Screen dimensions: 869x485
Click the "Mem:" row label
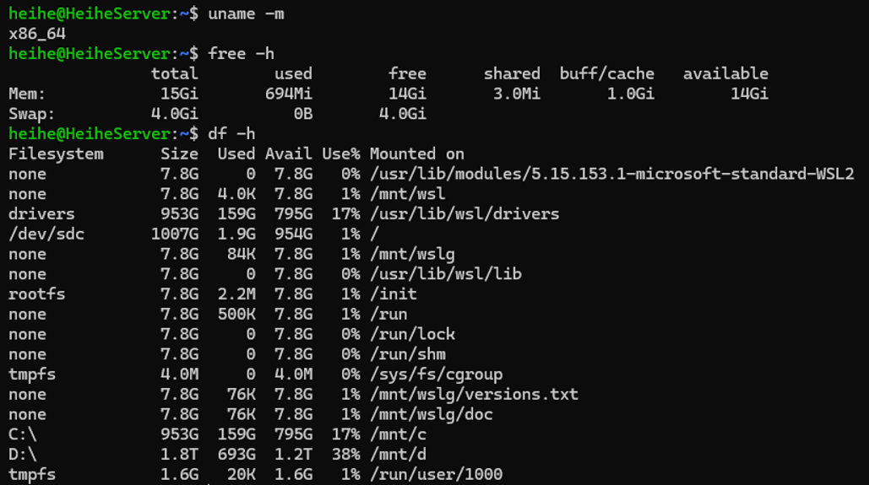click(28, 94)
